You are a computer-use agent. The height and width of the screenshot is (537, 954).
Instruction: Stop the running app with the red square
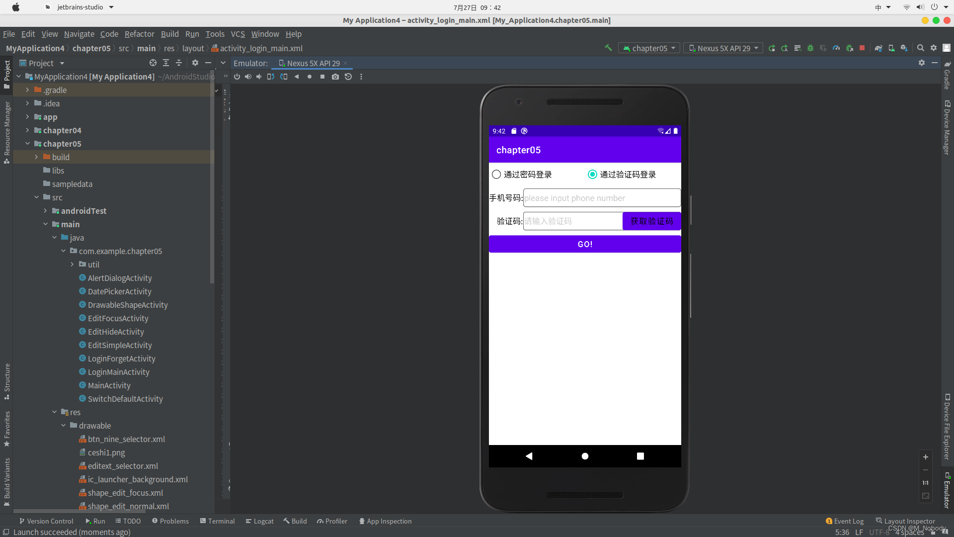tap(862, 48)
